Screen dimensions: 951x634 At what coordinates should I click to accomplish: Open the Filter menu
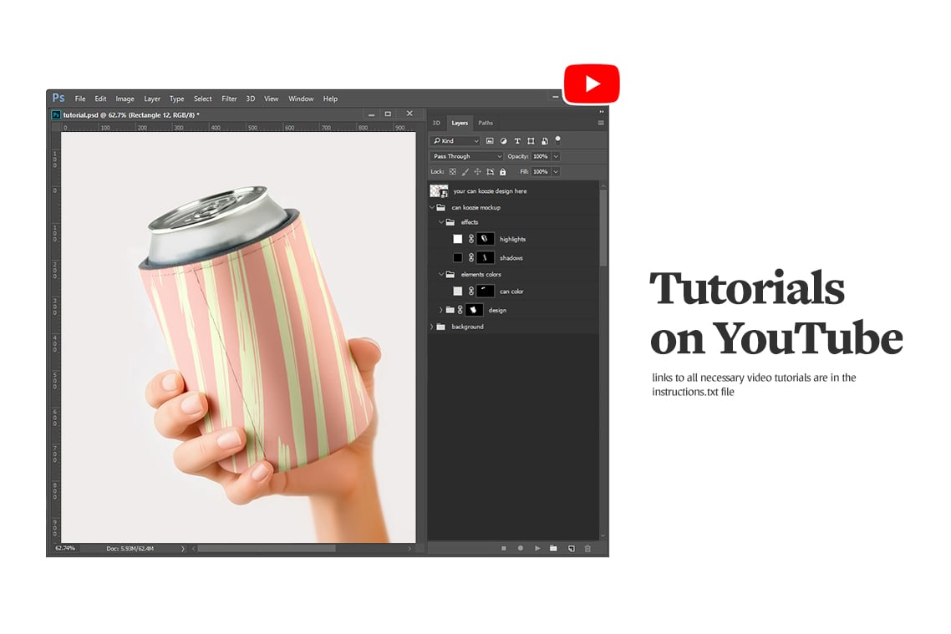tap(229, 99)
